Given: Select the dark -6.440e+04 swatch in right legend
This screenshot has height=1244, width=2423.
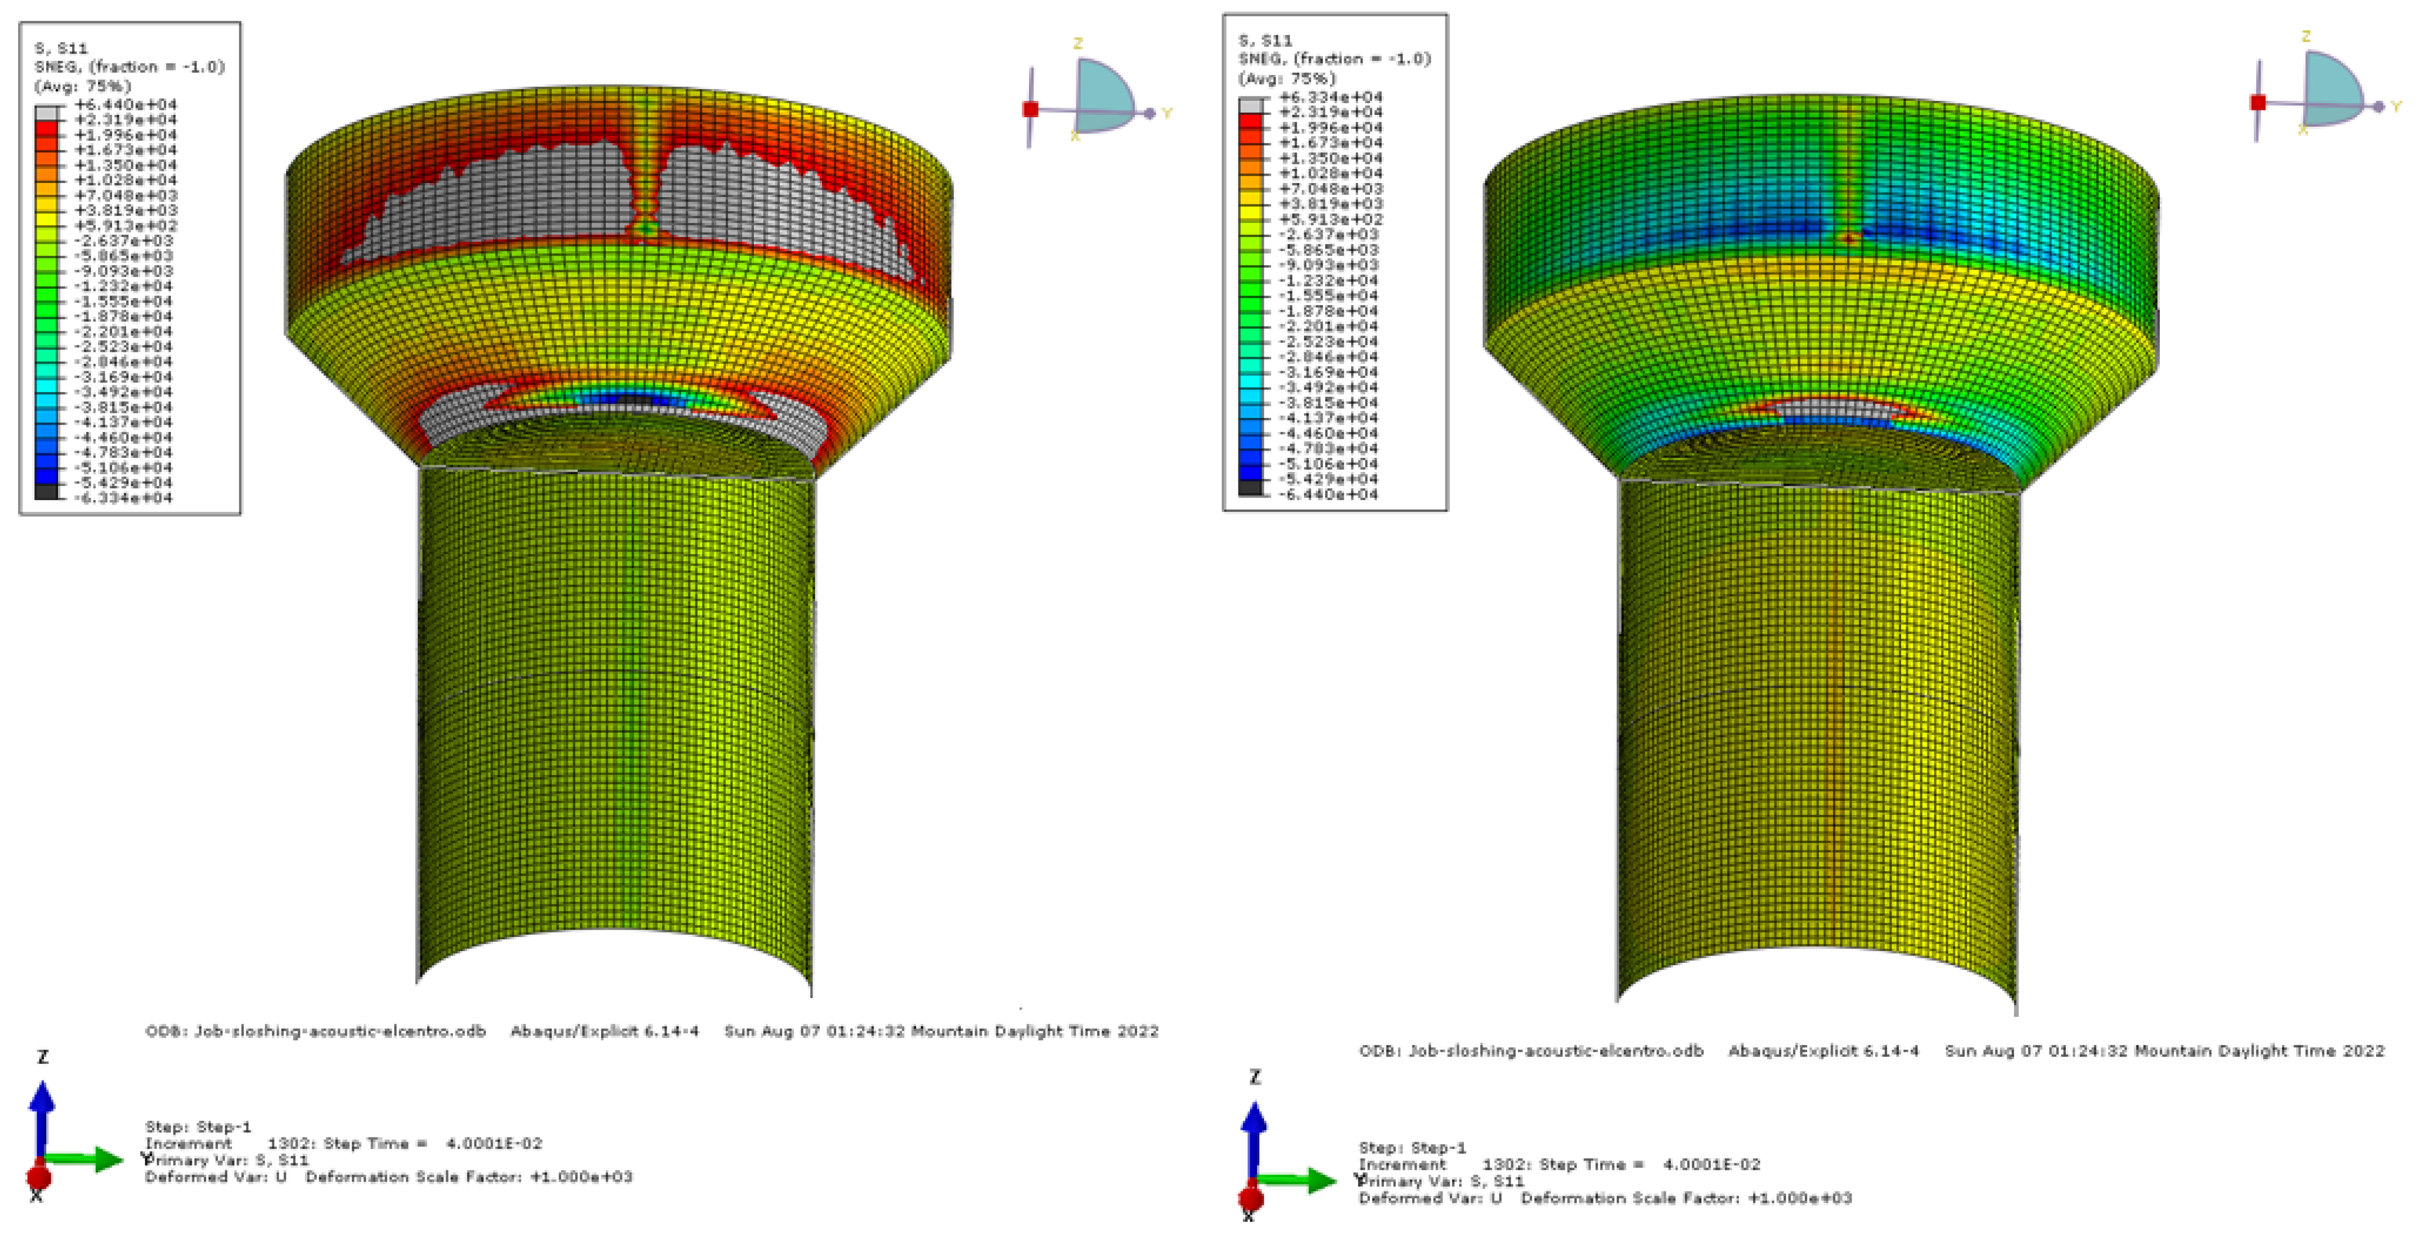Looking at the screenshot, I should click(1250, 487).
